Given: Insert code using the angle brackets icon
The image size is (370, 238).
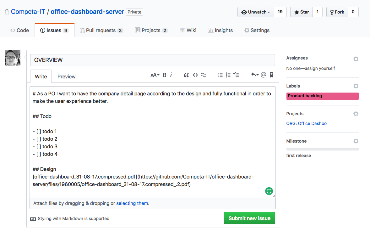Looking at the screenshot, I should [x=195, y=75].
